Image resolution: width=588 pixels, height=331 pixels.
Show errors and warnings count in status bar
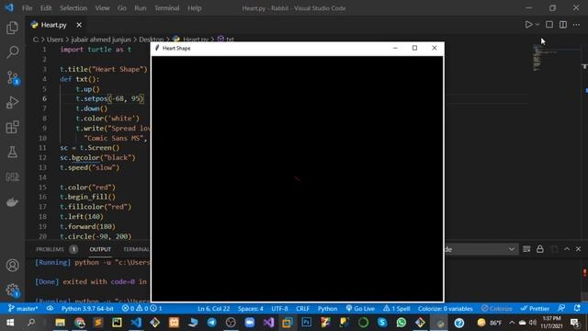coord(141,309)
